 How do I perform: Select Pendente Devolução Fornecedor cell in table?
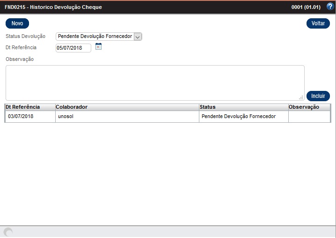pyautogui.click(x=239, y=116)
